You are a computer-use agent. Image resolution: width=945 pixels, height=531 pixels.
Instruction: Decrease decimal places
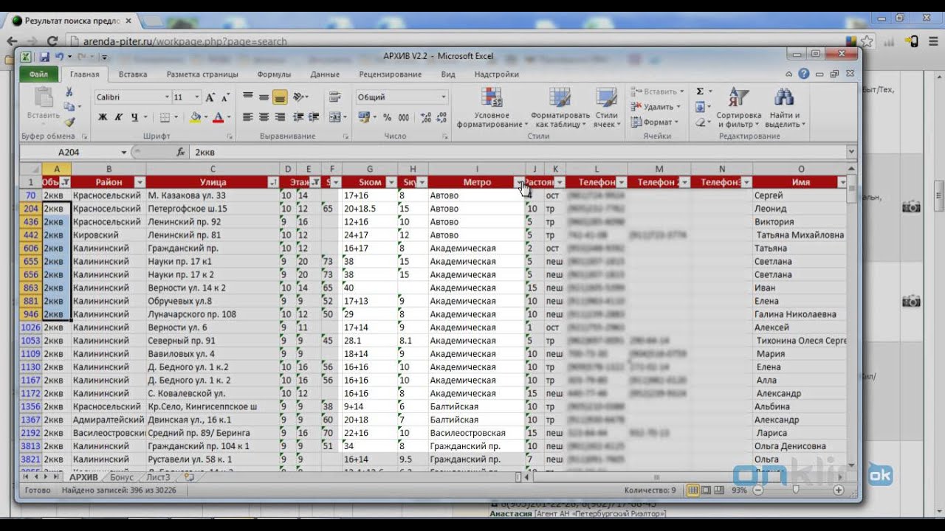(x=441, y=117)
